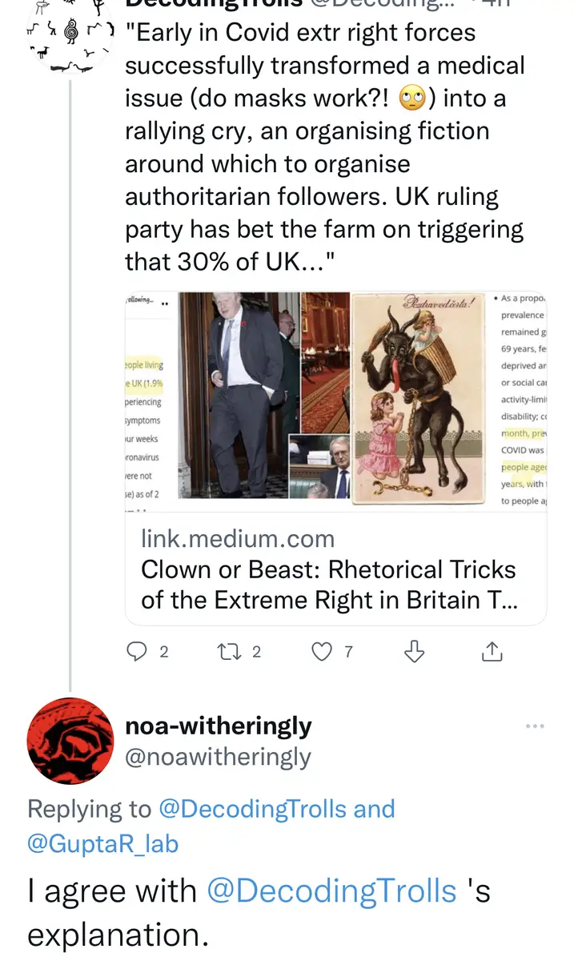Open the noa-witheringly display name
Screen dimensions: 574x961
219,726
